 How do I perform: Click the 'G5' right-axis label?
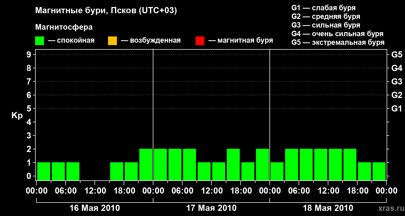click(x=397, y=55)
